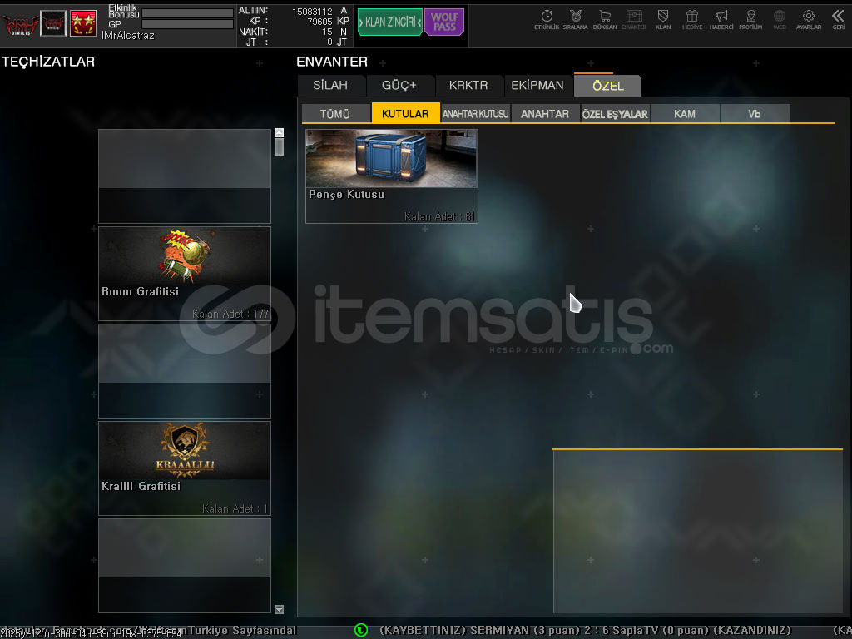Select the Boom Grafitisi item
Screen dimensions: 852x639
(x=184, y=273)
